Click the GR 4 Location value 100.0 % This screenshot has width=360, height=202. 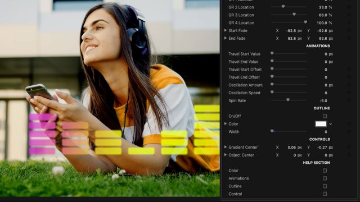tap(325, 23)
